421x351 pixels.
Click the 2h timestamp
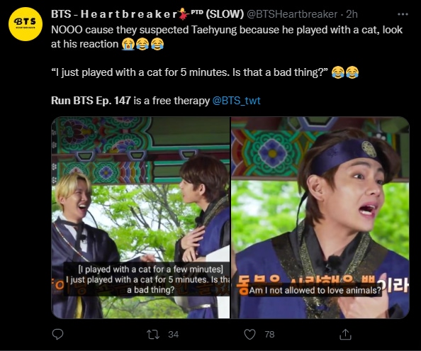tap(352, 14)
